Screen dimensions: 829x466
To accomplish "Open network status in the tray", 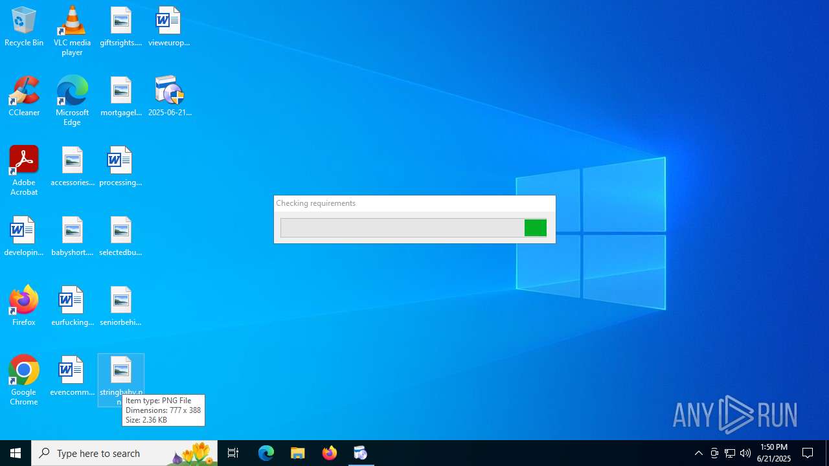I will point(730,453).
